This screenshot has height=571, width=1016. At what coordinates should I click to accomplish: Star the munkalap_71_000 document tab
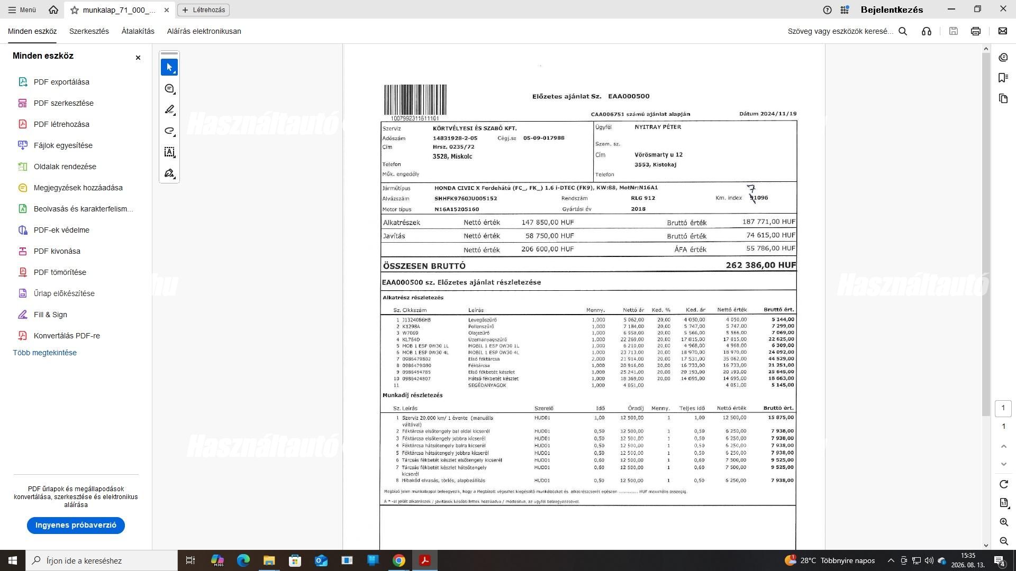[75, 10]
